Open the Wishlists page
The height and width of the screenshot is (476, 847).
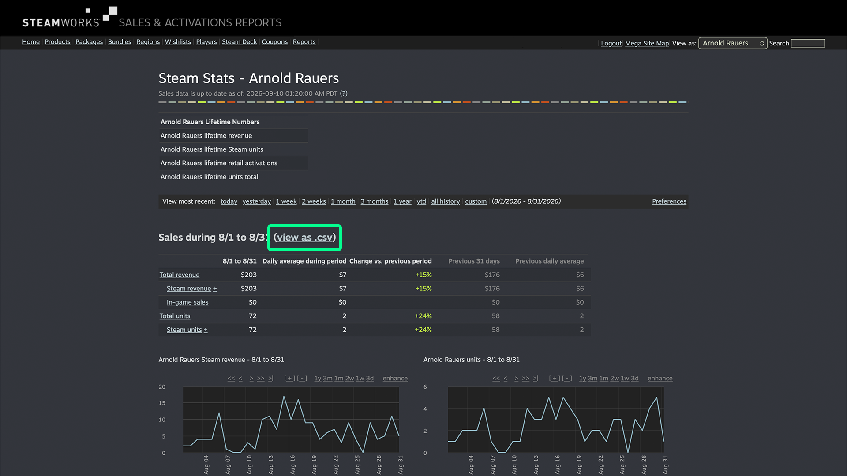point(178,42)
